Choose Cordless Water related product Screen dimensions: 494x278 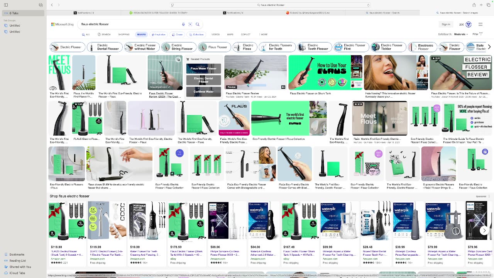[x=203, y=92]
